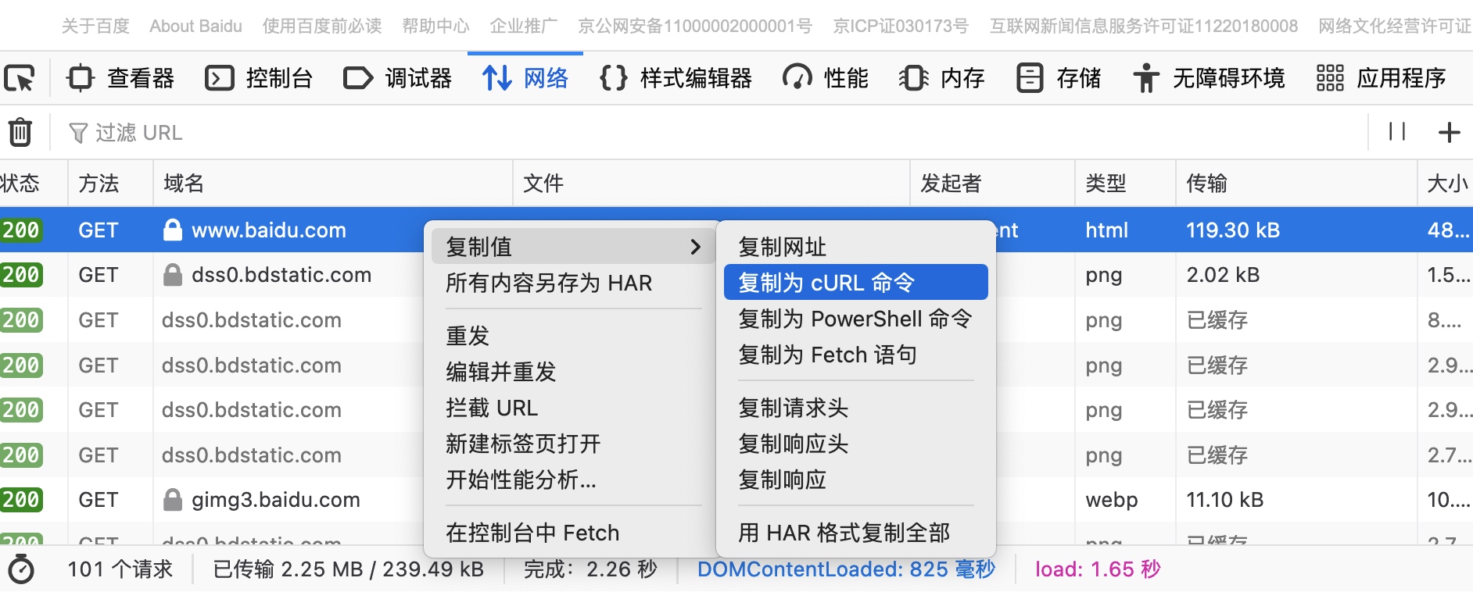
Task: Open the 使用百度前必读 footer link
Action: (322, 27)
